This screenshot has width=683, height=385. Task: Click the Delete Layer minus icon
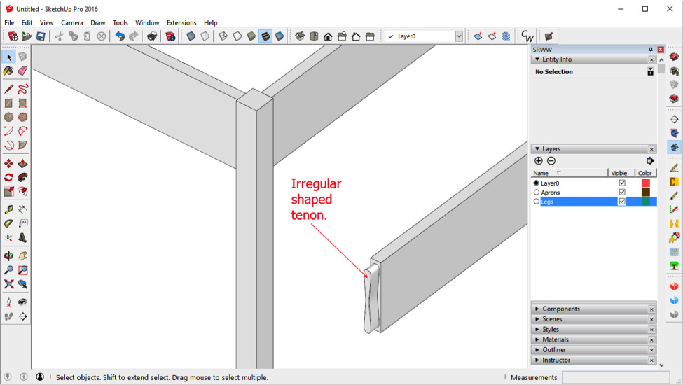point(551,161)
